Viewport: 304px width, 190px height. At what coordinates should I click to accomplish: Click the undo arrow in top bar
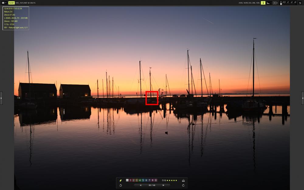pyautogui.click(x=300, y=3)
